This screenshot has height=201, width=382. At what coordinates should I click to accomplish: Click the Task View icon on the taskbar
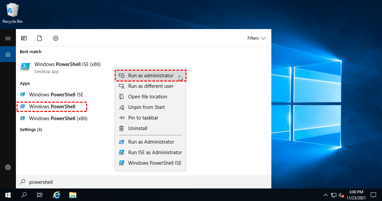pyautogui.click(x=39, y=195)
